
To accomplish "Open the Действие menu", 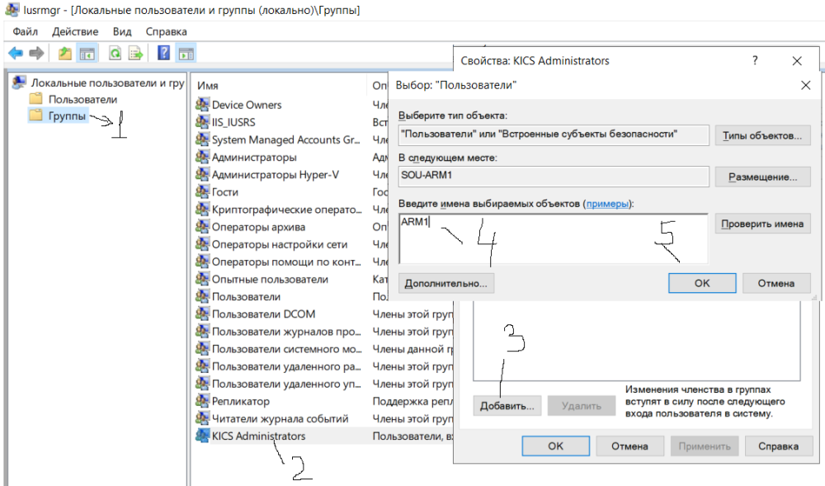I will point(75,31).
